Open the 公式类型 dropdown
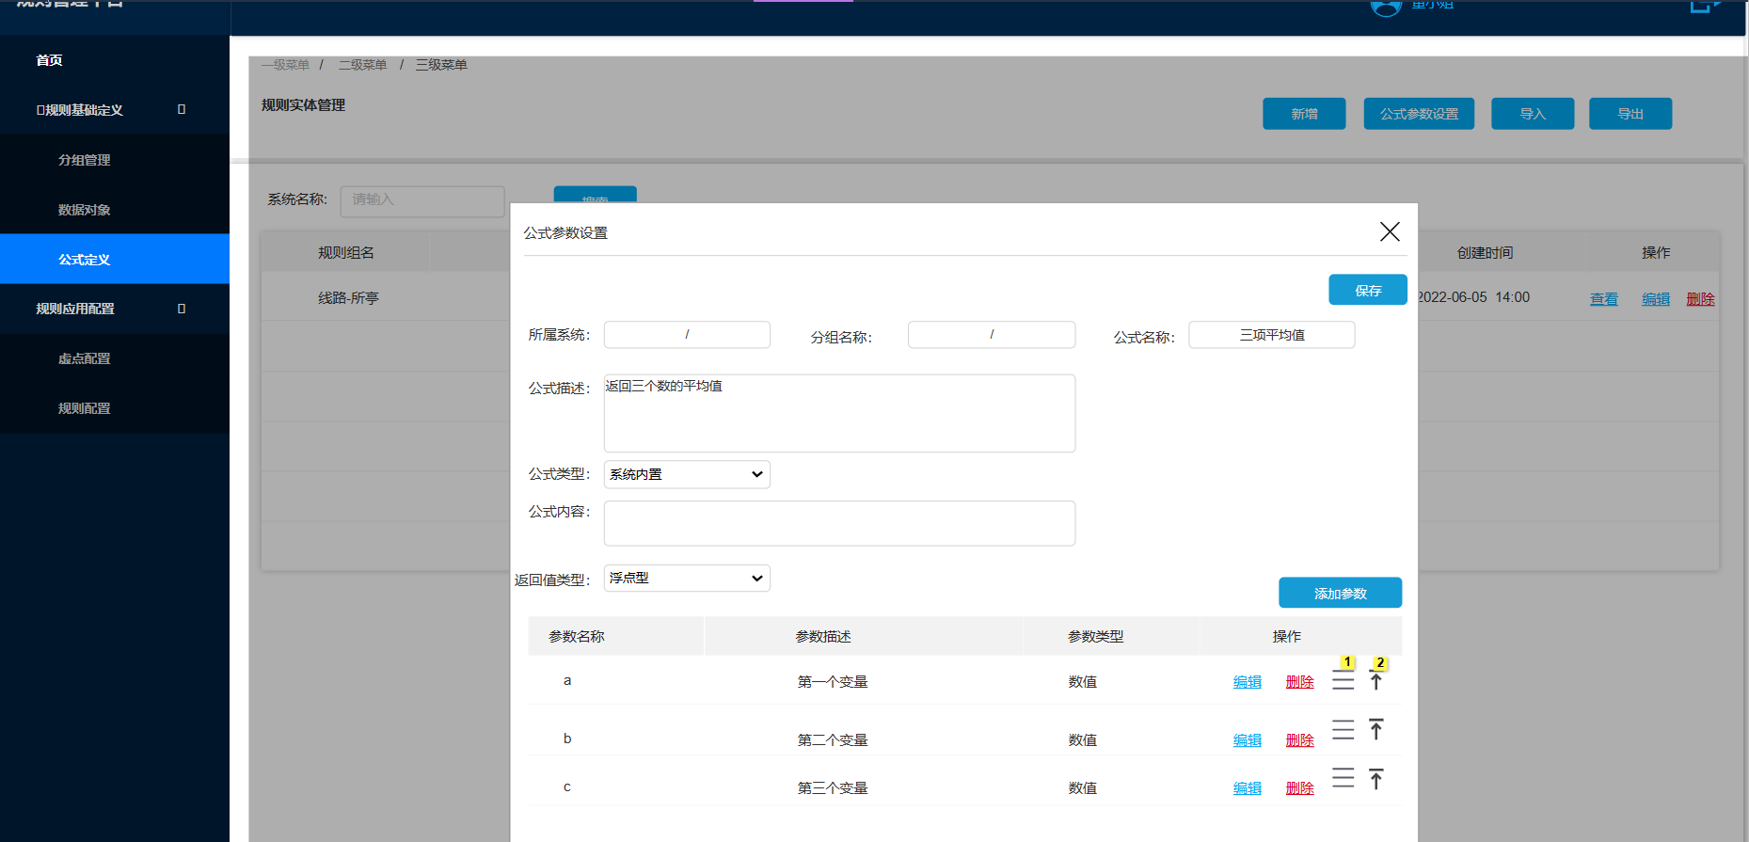The width and height of the screenshot is (1749, 842). 687,474
